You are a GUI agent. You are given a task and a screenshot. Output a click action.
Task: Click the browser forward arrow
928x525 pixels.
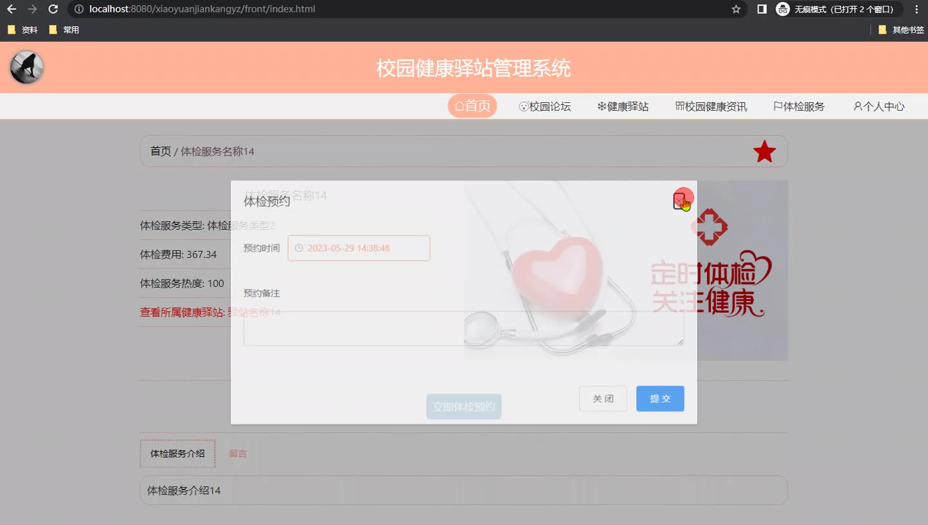click(x=32, y=9)
